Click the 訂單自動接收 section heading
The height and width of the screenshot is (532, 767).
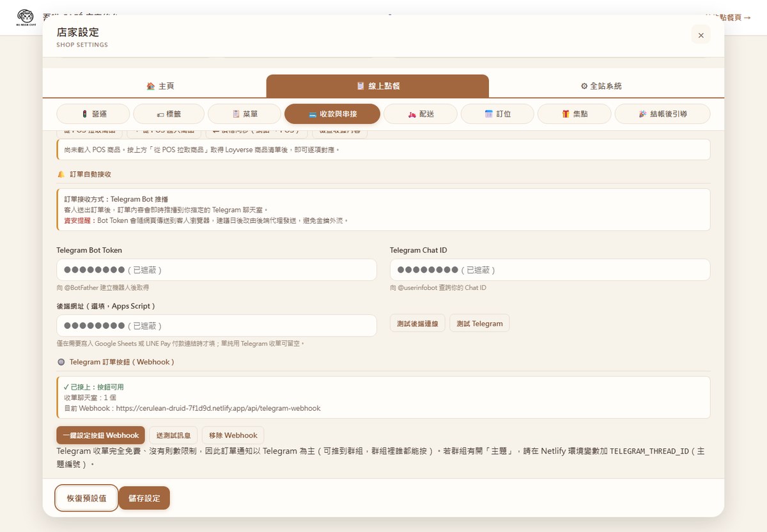90,174
